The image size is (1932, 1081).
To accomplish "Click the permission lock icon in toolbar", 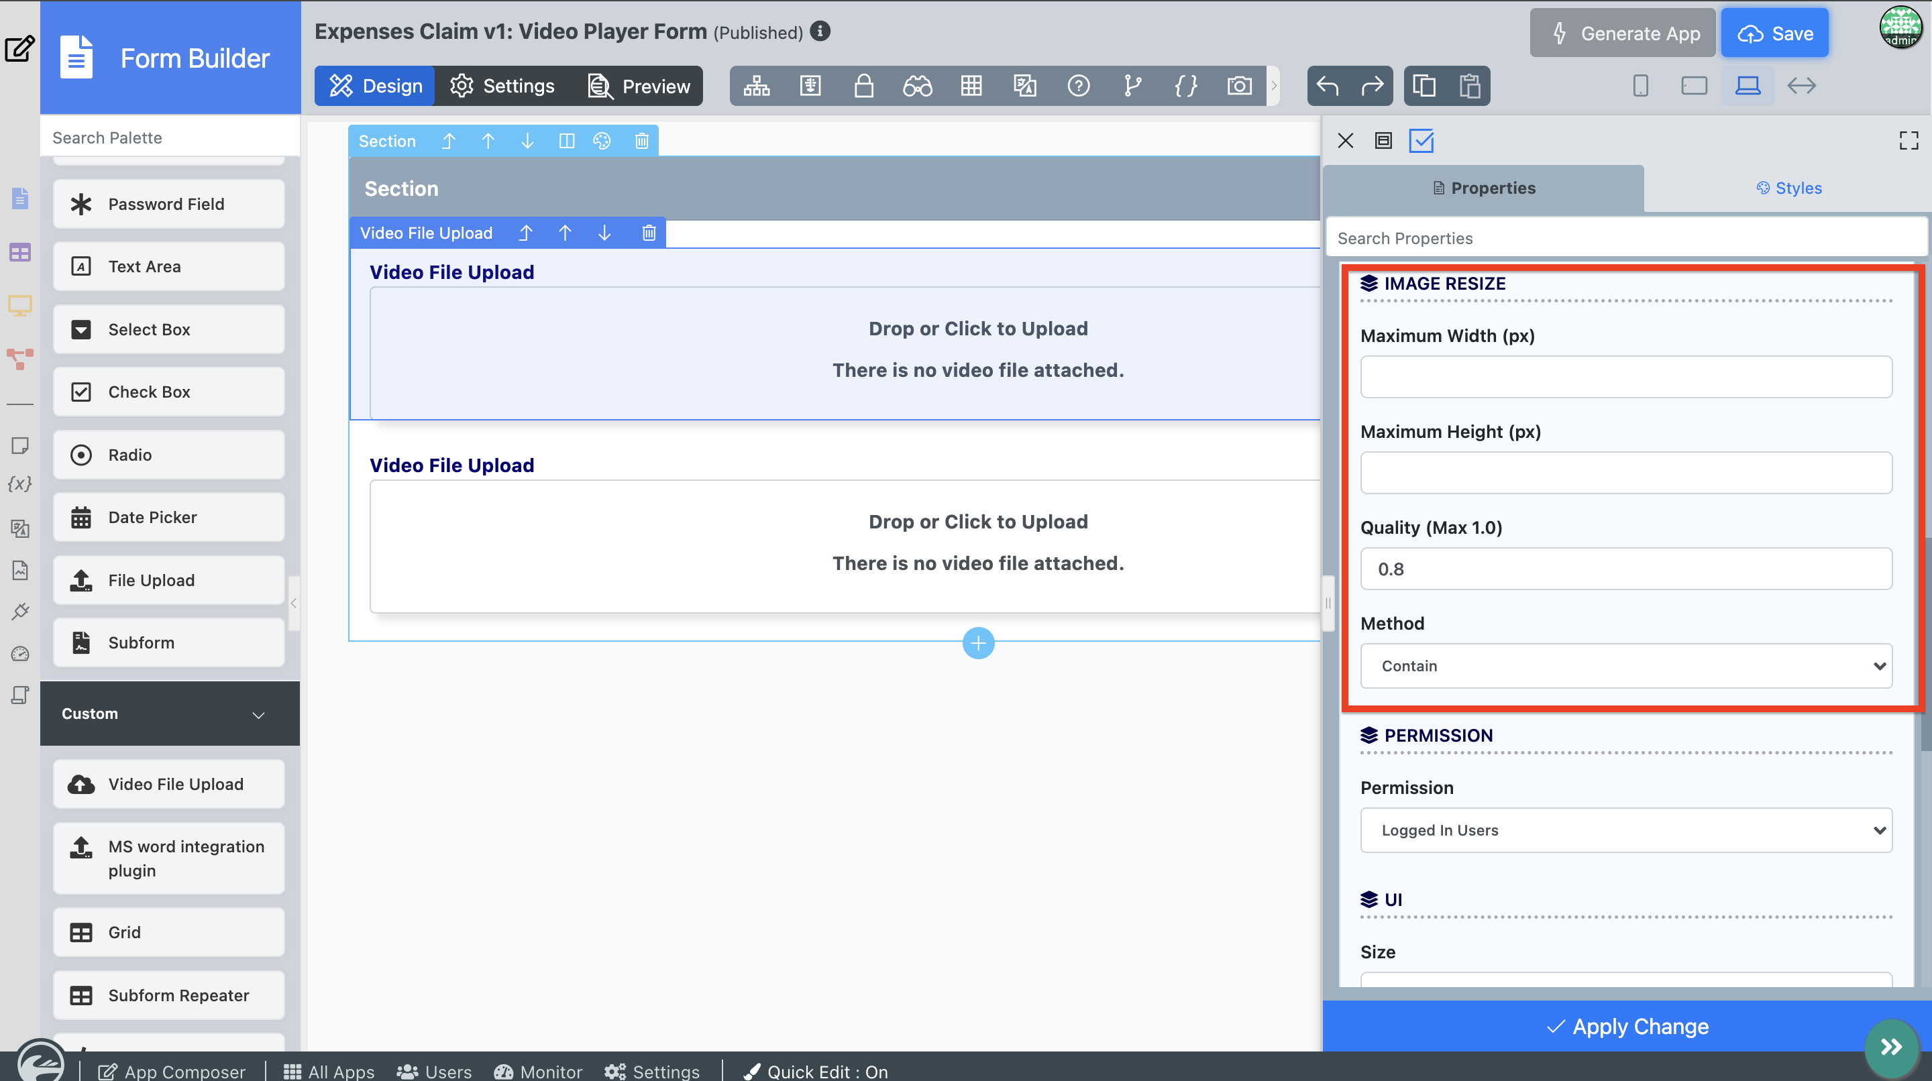I will point(863,85).
